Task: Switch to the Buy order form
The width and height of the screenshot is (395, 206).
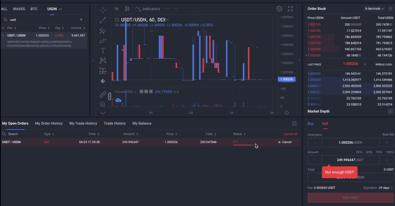Action: pos(311,124)
